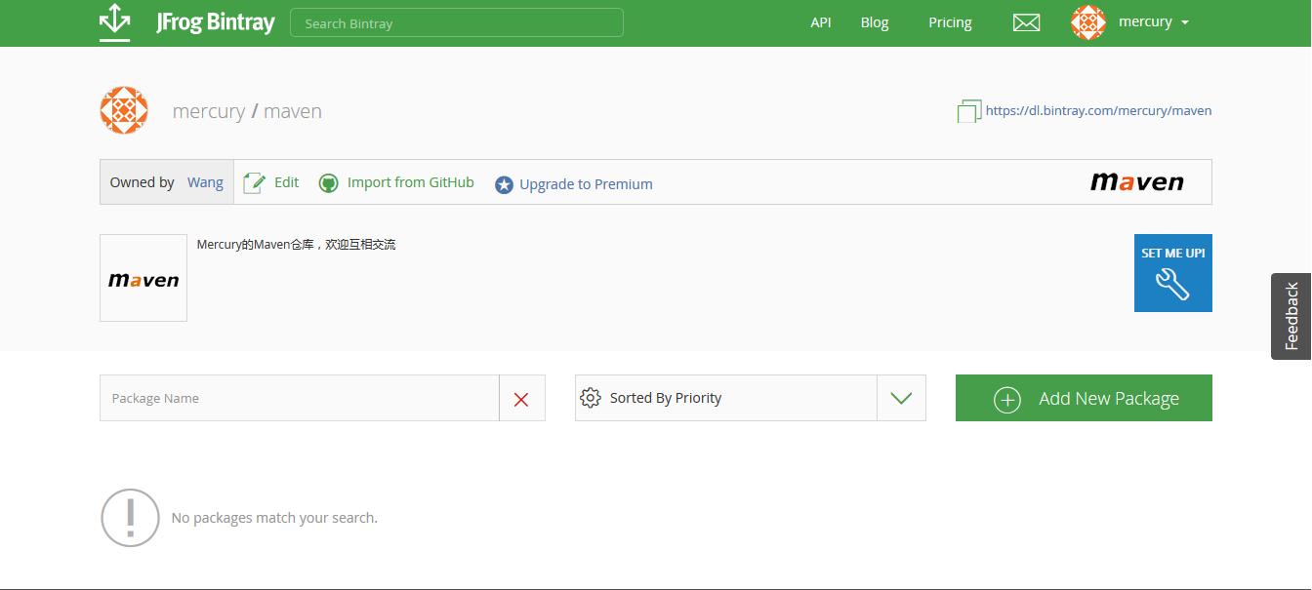1312x590 pixels.
Task: Open the messages envelope icon
Action: pos(1026,22)
